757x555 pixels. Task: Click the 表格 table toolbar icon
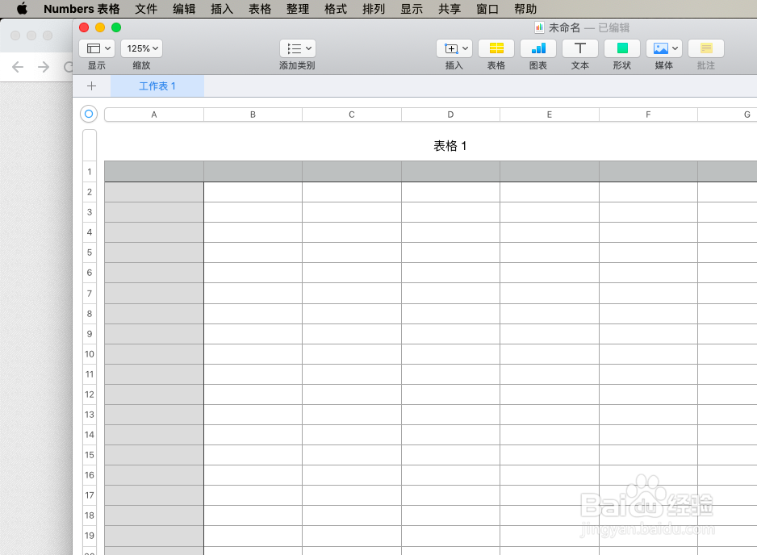[x=496, y=48]
